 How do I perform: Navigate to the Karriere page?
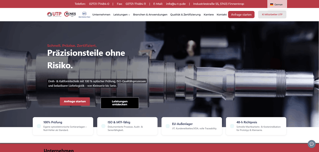tap(209, 15)
